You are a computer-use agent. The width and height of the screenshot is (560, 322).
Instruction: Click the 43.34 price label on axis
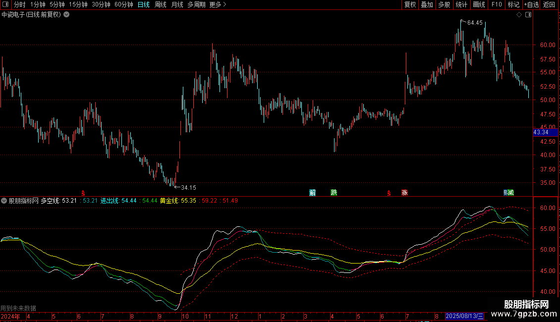tap(541, 132)
